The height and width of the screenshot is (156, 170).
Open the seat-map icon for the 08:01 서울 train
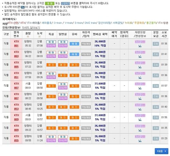[x=140, y=88]
